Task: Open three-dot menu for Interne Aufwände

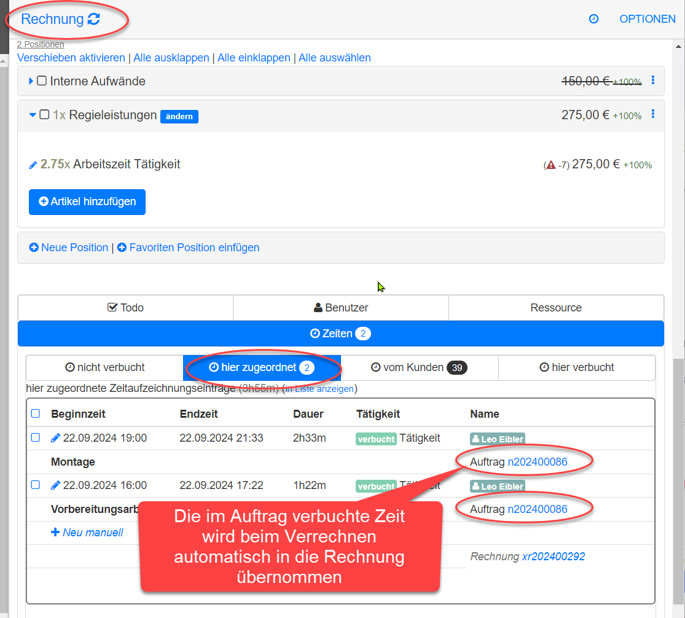Action: tap(652, 80)
